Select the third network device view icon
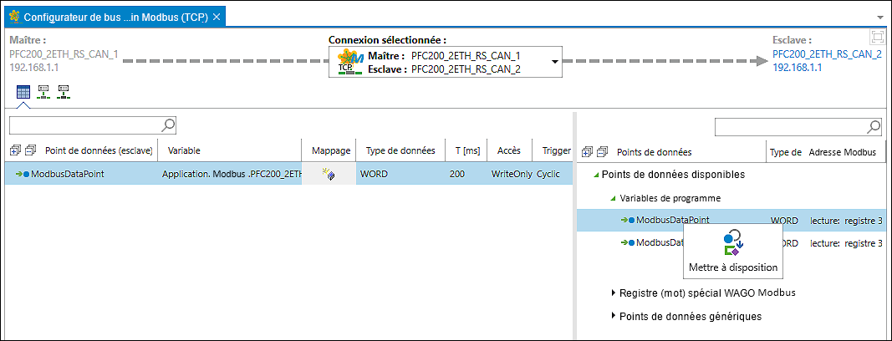This screenshot has width=892, height=341. click(64, 91)
